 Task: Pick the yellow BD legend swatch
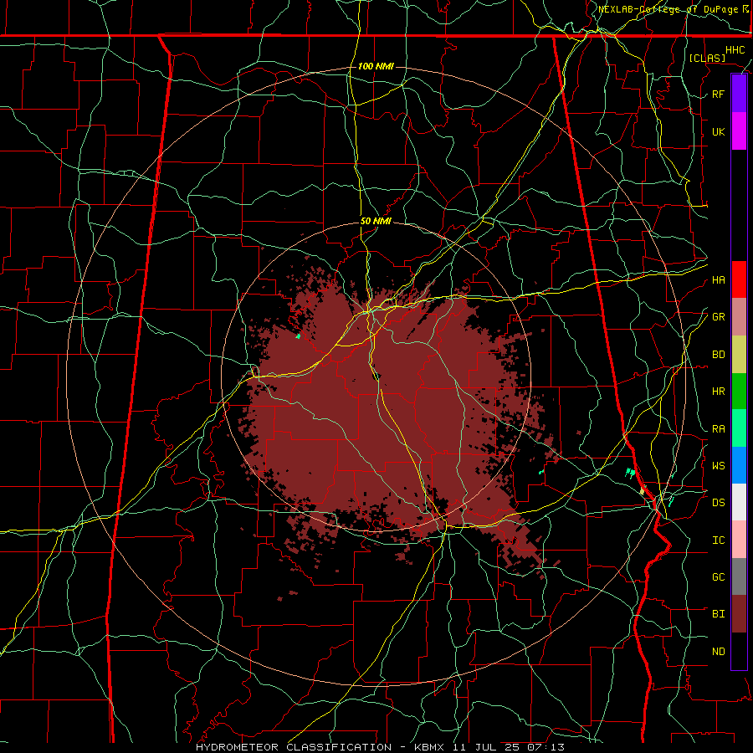point(739,354)
